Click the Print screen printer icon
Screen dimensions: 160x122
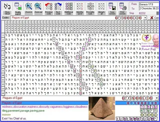123,6
